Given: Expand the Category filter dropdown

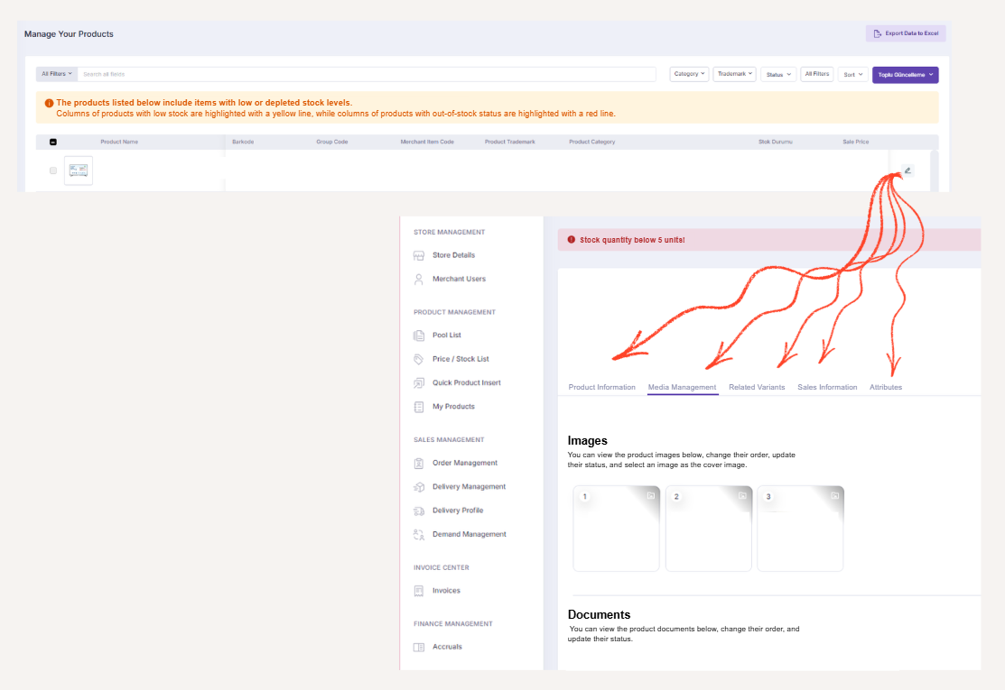Looking at the screenshot, I should (689, 74).
